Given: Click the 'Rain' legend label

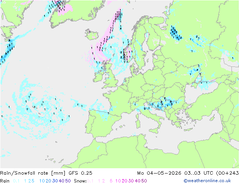Looking at the screenshot, I should (5, 181).
